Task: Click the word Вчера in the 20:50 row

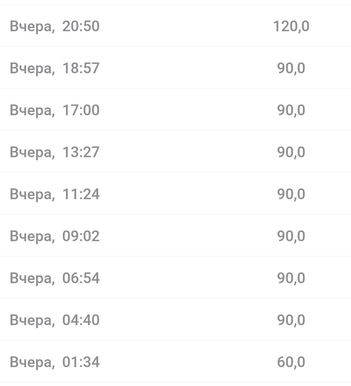Action: point(31,26)
